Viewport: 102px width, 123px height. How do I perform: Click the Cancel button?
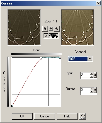coord(45,116)
